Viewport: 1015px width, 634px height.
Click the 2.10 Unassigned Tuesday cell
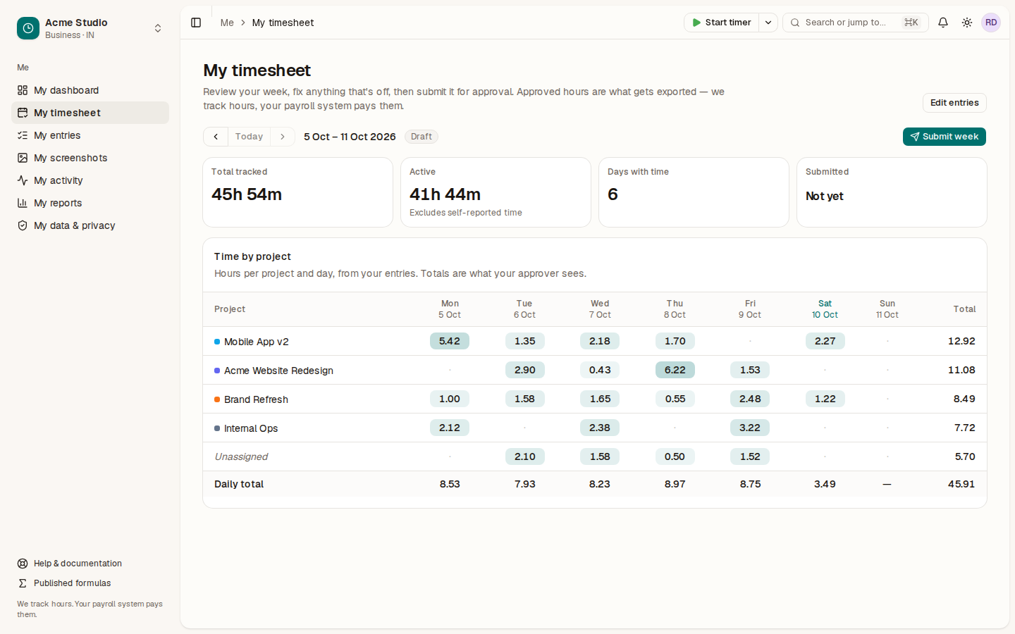tap(525, 456)
